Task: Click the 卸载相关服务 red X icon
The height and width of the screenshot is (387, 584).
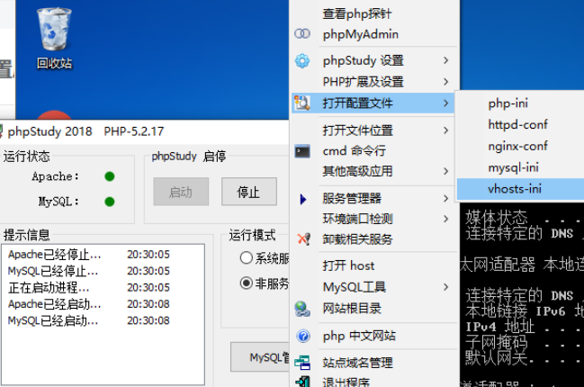Action: (303, 238)
